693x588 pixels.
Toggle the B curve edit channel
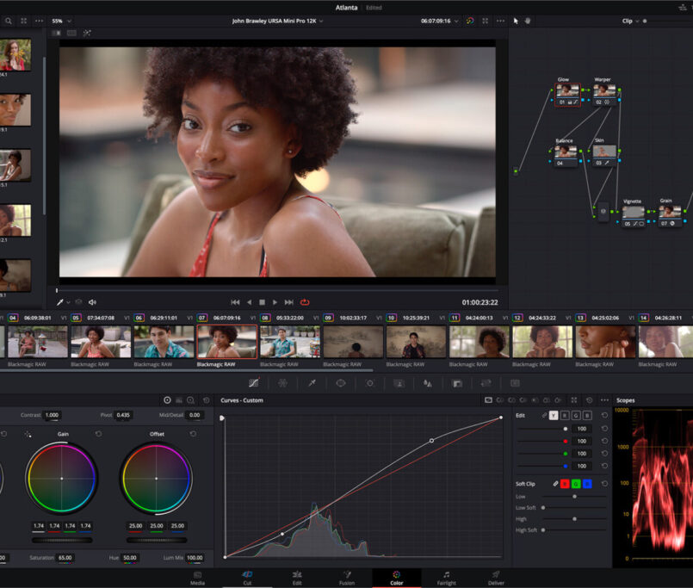(587, 416)
